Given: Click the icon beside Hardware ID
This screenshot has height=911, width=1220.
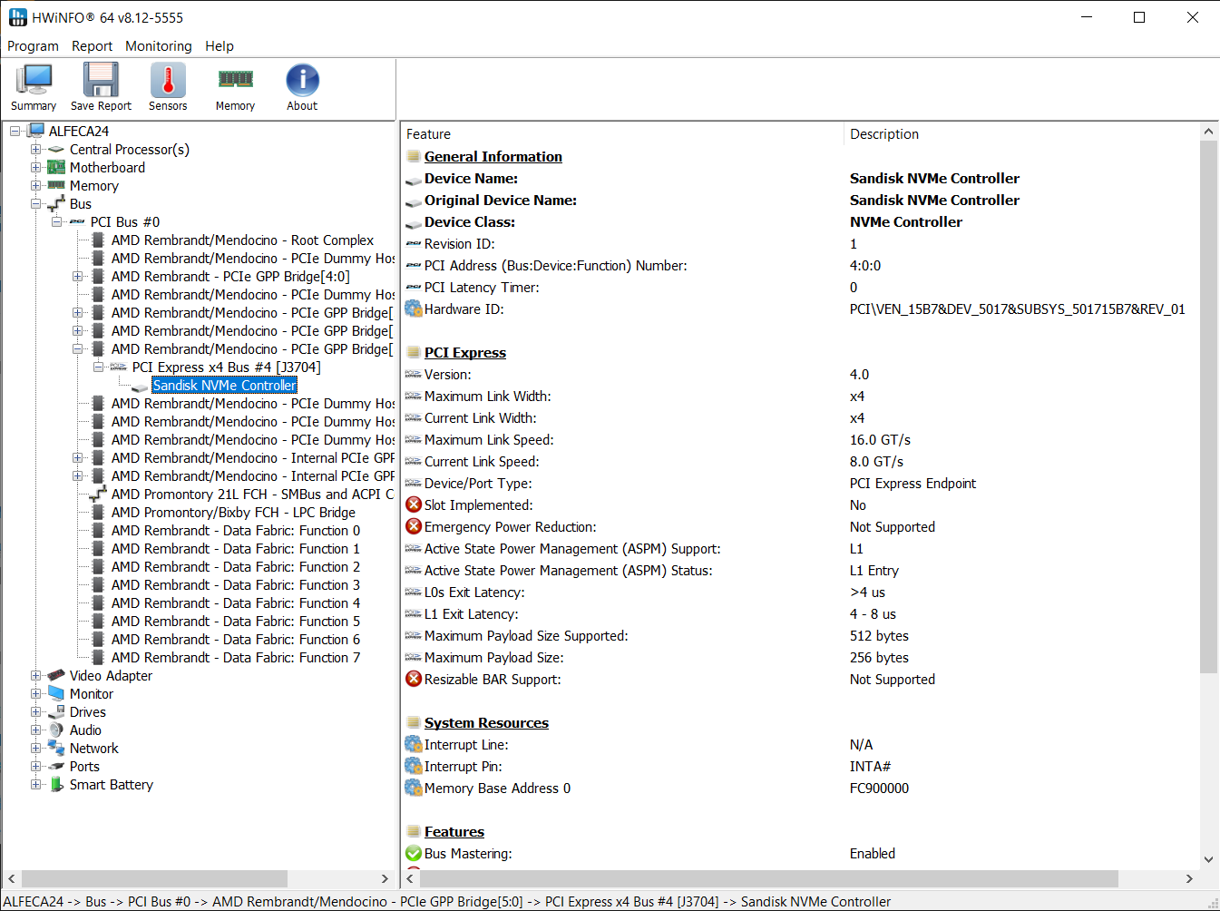Looking at the screenshot, I should pyautogui.click(x=414, y=309).
